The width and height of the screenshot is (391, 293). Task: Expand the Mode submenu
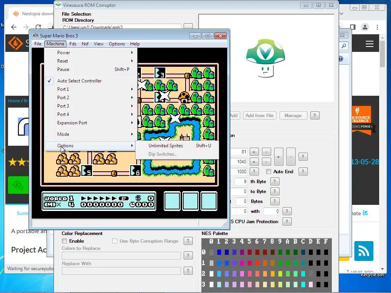pos(90,134)
